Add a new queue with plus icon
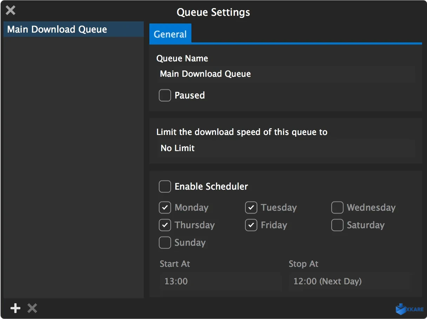This screenshot has height=319, width=427. coord(15,308)
